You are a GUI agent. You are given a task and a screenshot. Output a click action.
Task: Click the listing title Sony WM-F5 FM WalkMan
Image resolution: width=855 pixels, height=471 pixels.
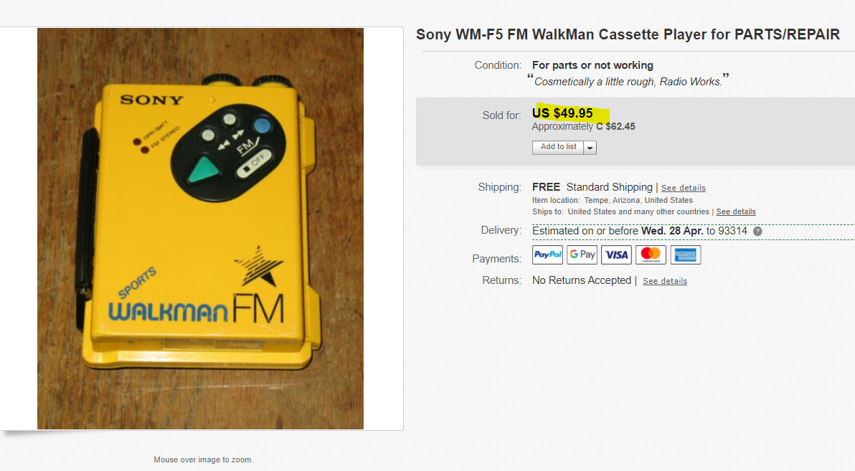pyautogui.click(x=628, y=34)
